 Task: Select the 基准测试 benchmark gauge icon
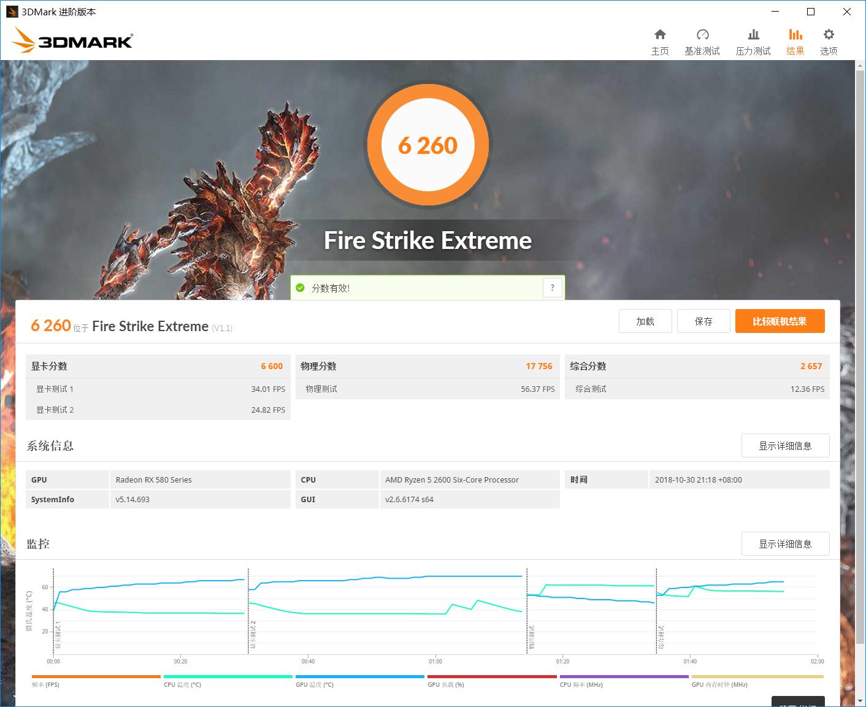tap(703, 40)
